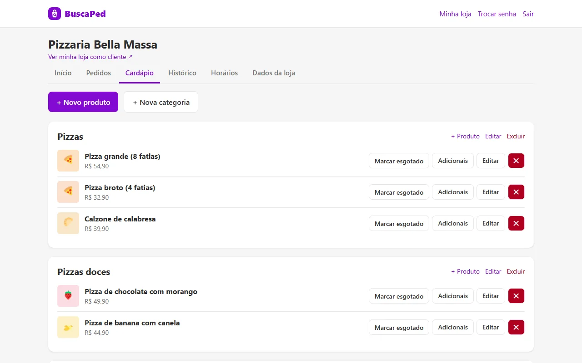Viewport: 582px width, 363px height.
Task: Delete the Pizzas doces category via Excluir
Action: tap(516, 271)
